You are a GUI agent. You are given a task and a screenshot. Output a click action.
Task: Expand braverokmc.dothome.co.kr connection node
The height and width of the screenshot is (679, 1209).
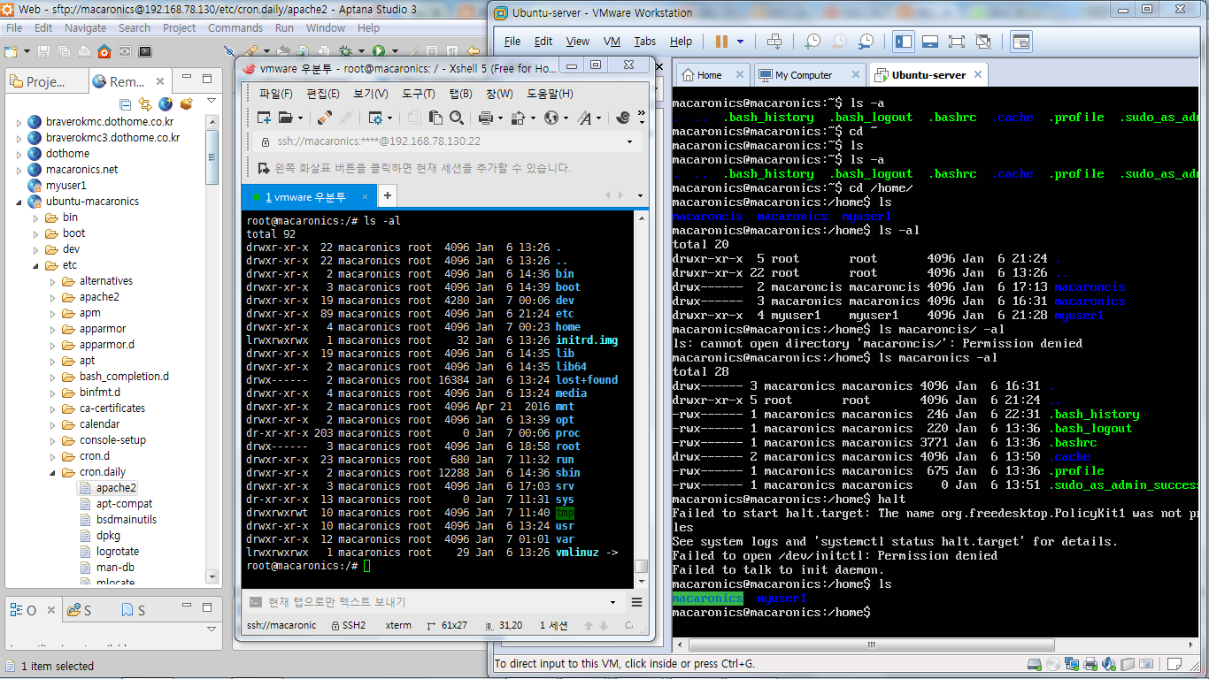[x=19, y=122]
